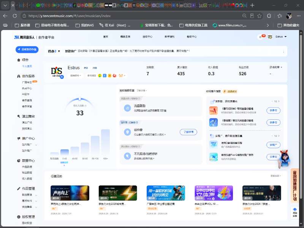
Task: Click the 流量激励 round chart icon
Action: coord(127,108)
